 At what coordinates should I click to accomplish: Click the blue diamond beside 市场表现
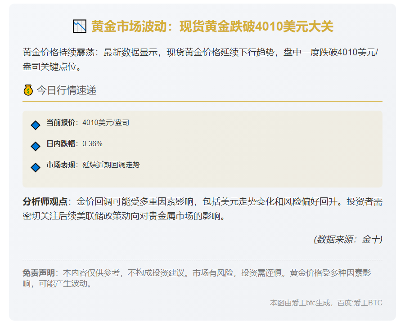click(x=36, y=167)
